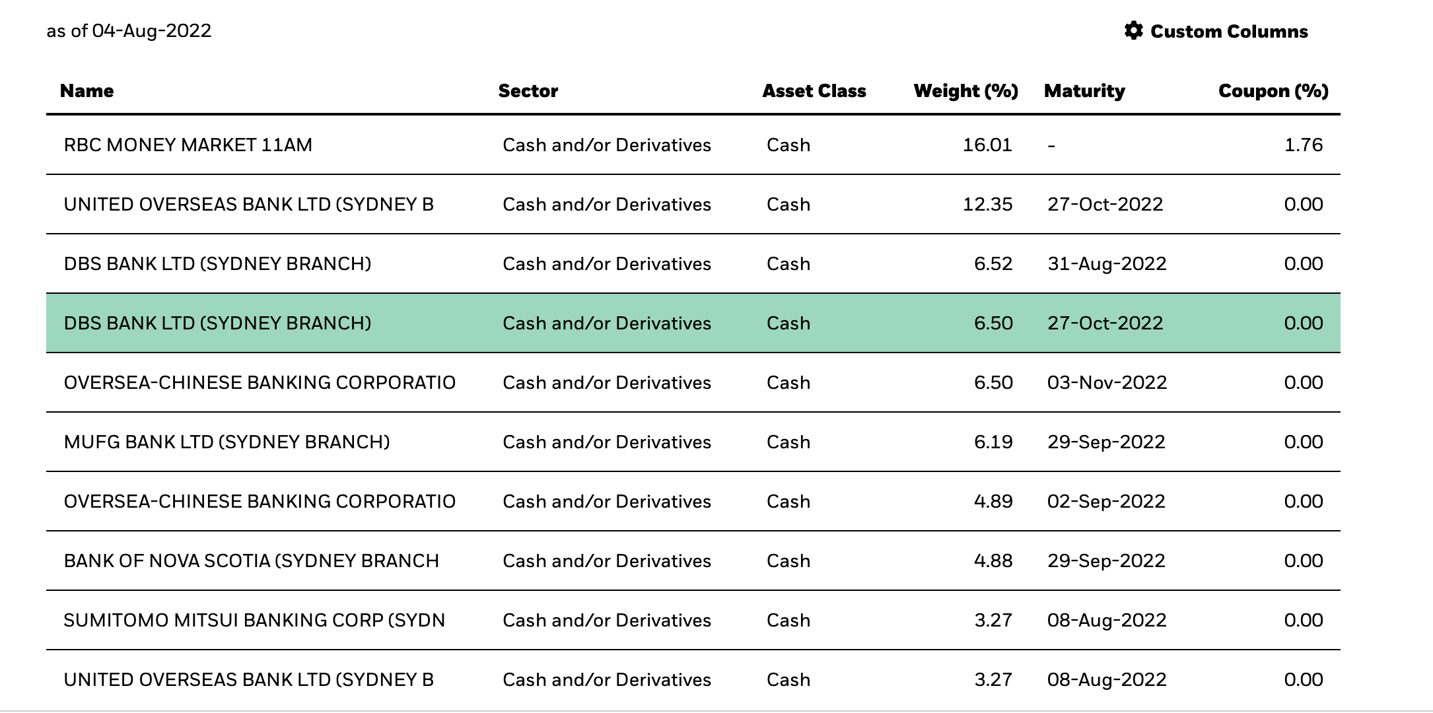Click the highlighted DBS BANK 27-Oct-2022 row
The width and height of the screenshot is (1433, 713).
(x=693, y=323)
